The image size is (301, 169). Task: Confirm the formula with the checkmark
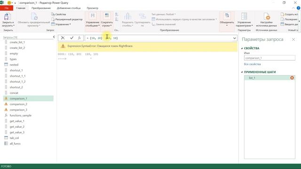click(x=71, y=38)
